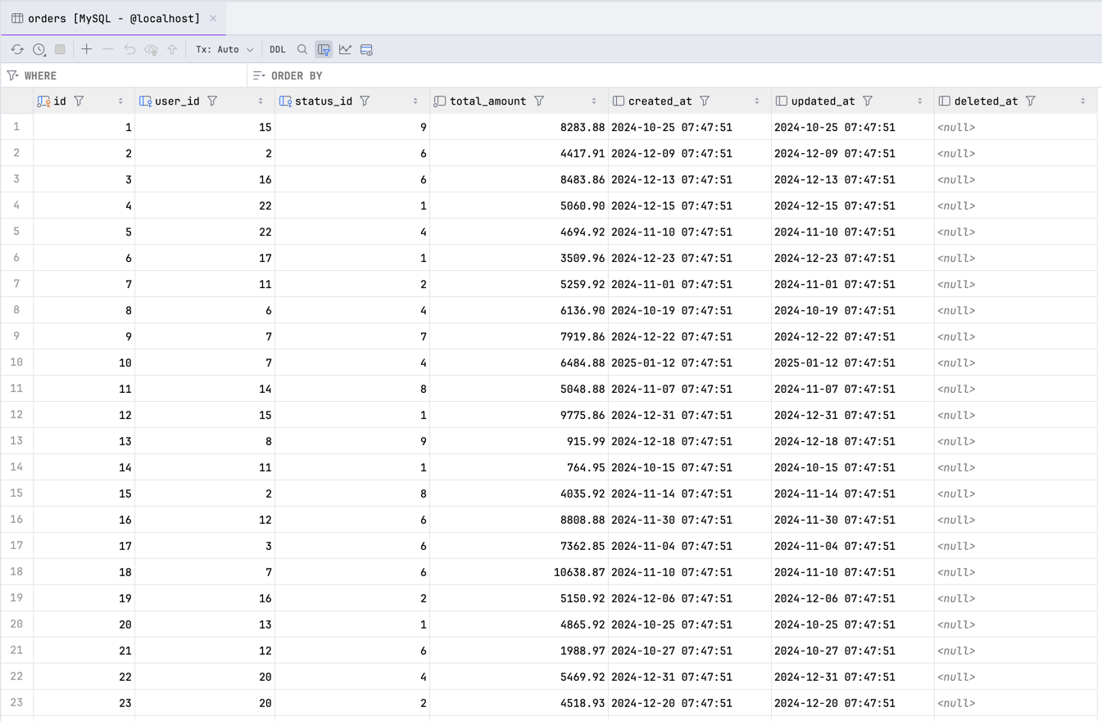
Task: Close the orders table tab
Action: pyautogui.click(x=213, y=18)
